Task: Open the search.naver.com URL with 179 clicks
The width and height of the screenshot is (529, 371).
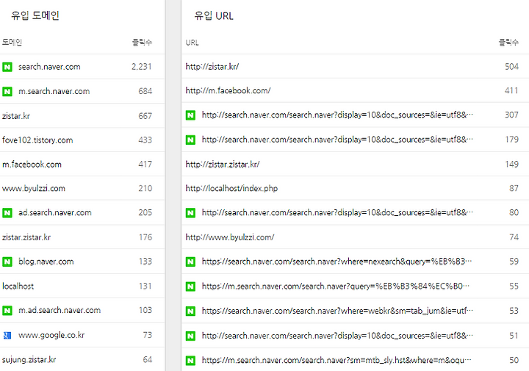Action: [337, 140]
